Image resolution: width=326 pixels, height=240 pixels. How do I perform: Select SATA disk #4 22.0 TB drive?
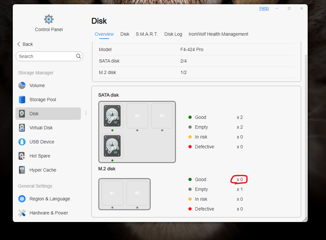(x=112, y=146)
